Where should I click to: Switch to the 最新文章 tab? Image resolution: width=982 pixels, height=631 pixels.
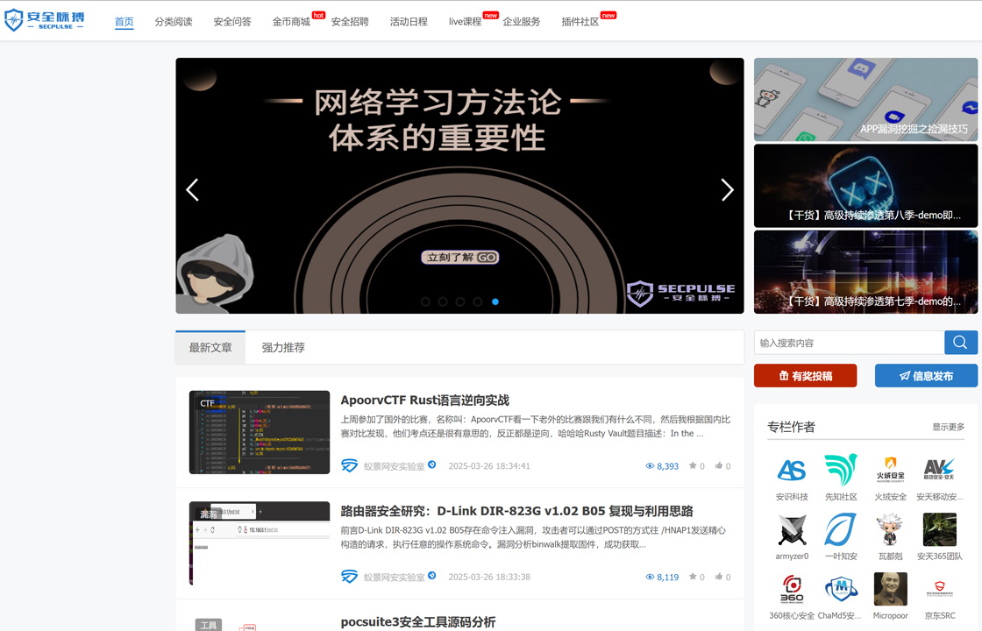[210, 347]
